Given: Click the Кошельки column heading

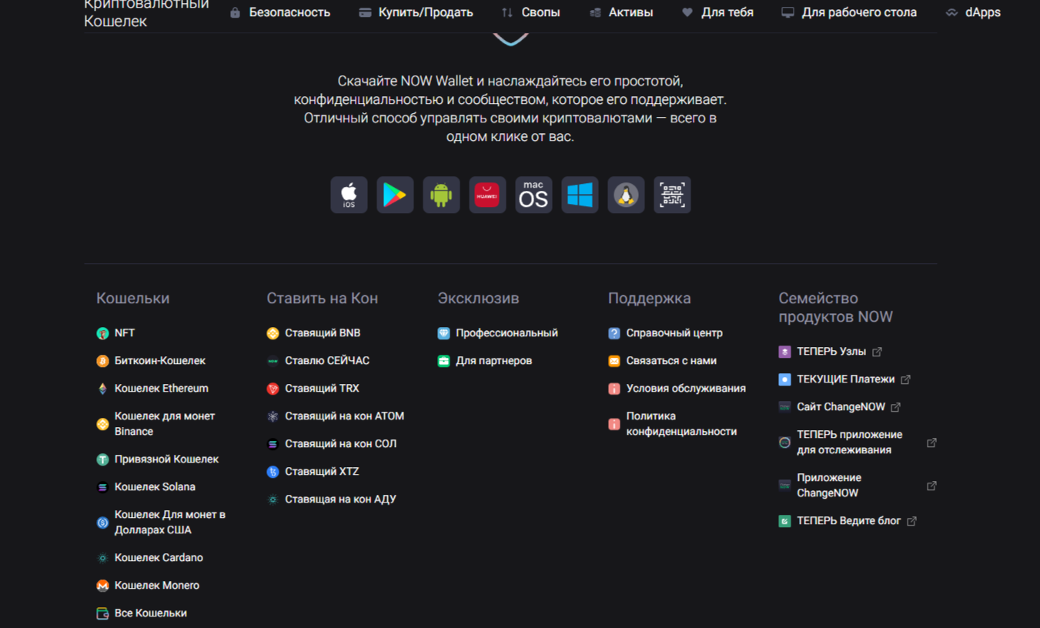Looking at the screenshot, I should [133, 299].
